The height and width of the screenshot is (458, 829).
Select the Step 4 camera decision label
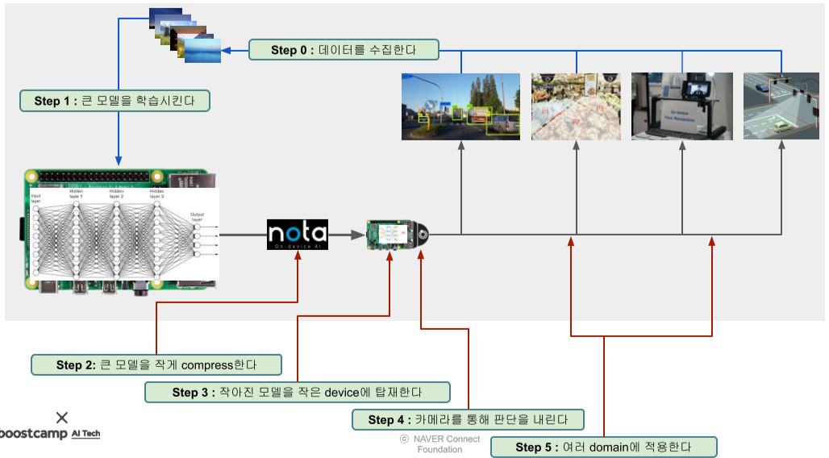468,419
